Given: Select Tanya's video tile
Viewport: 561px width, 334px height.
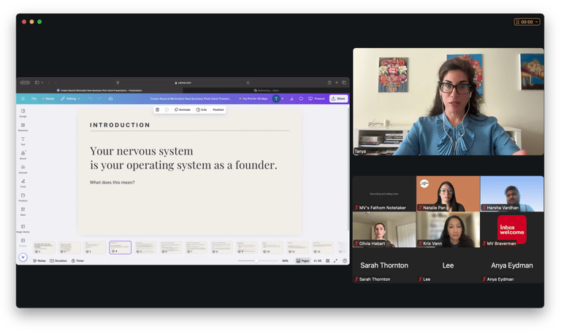Looking at the screenshot, I should click(449, 102).
